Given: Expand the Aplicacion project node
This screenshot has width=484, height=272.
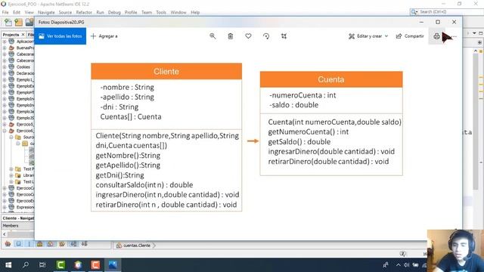Looking at the screenshot, I should (5, 42).
